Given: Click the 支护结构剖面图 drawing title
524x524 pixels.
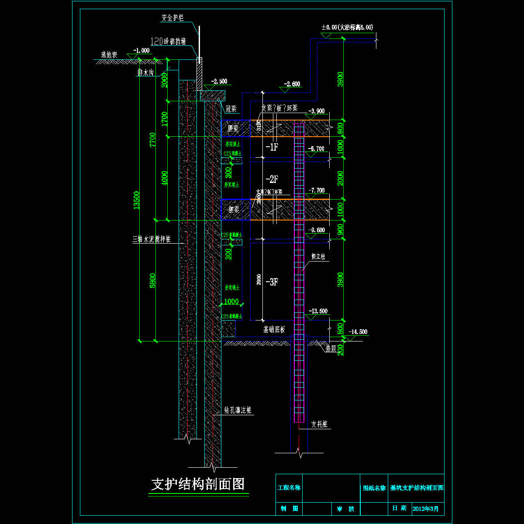Looking at the screenshot, I should coord(197,484).
